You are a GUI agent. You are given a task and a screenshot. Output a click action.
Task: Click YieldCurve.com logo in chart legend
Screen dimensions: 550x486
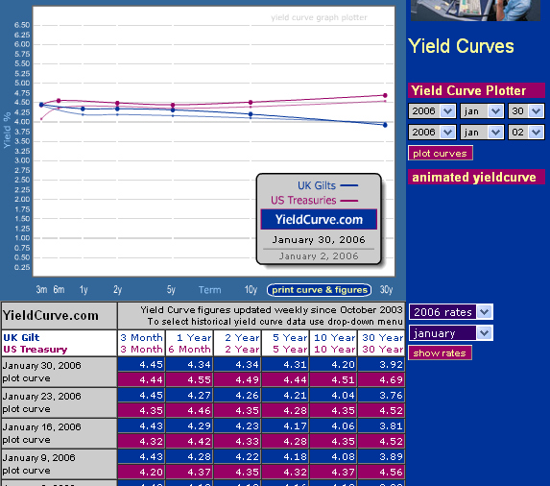[x=319, y=220]
